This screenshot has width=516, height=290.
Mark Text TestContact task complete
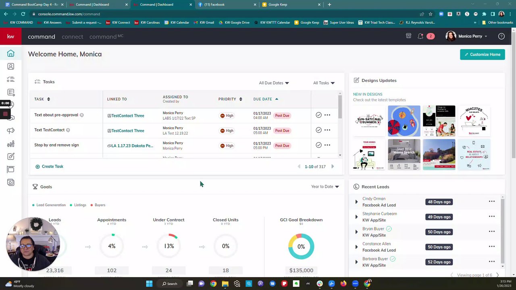pyautogui.click(x=318, y=130)
